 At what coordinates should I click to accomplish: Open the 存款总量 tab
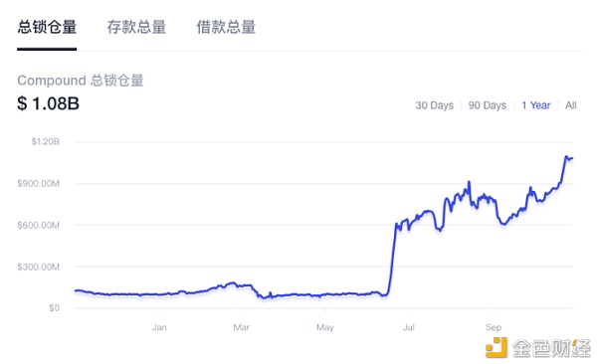pos(136,28)
